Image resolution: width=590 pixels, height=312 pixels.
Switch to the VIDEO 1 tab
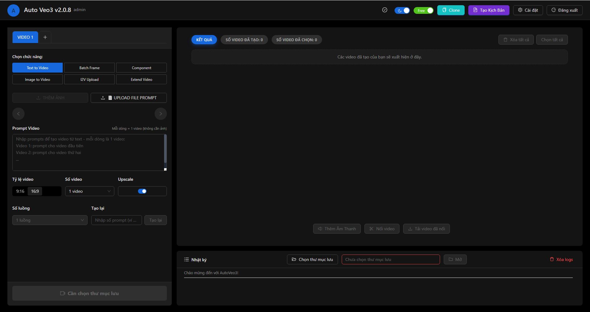[25, 37]
